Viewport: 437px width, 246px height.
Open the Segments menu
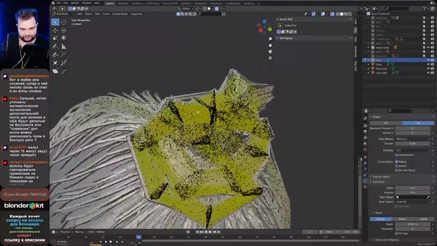137,14
